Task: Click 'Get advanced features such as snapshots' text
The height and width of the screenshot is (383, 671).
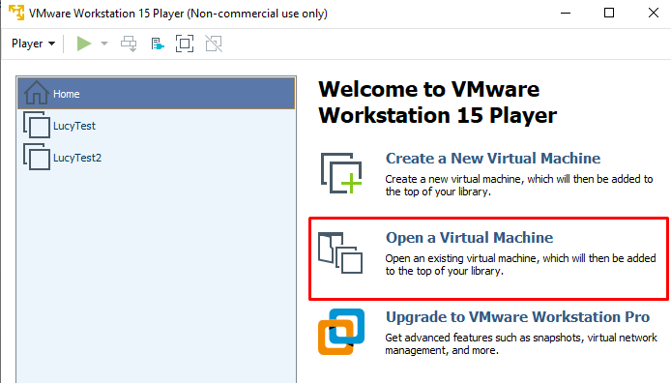Action: tap(484, 338)
